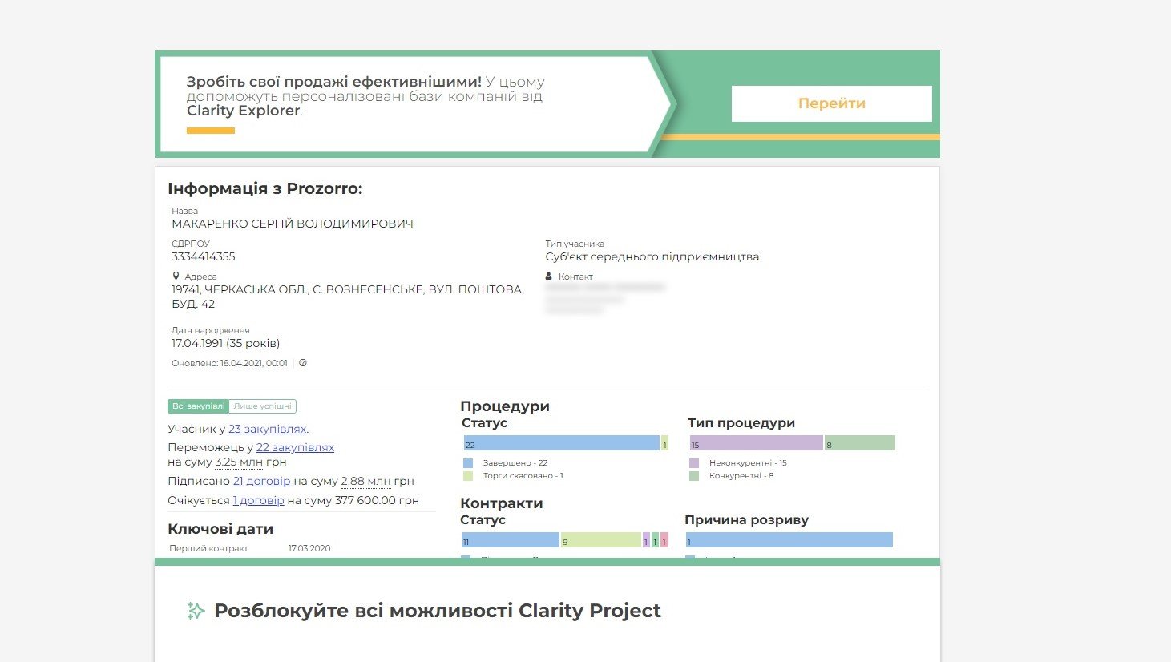Click the blue bar under Причина розриву

pos(789,540)
